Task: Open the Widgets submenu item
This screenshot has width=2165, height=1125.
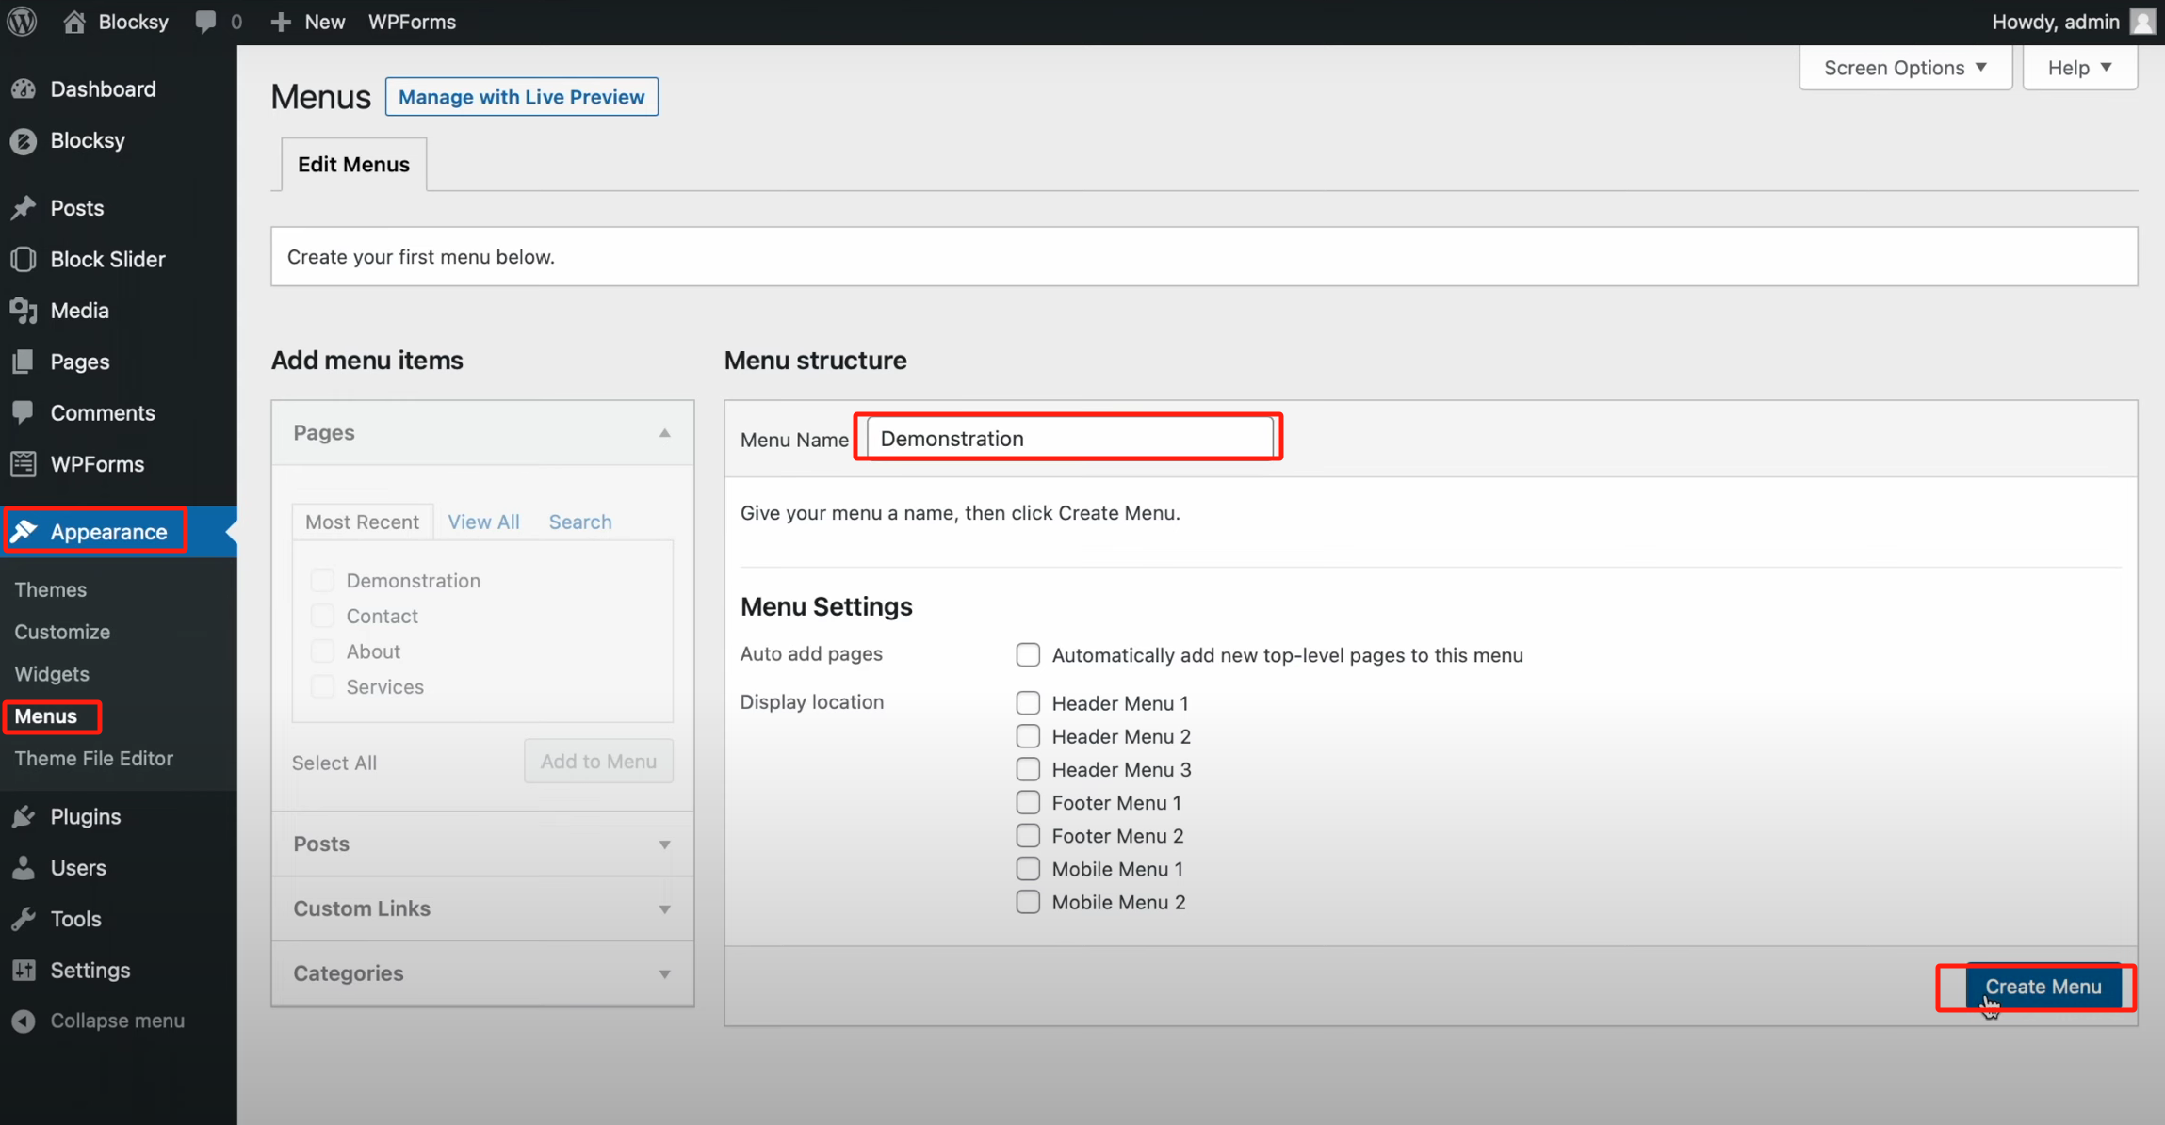Action: (x=52, y=674)
